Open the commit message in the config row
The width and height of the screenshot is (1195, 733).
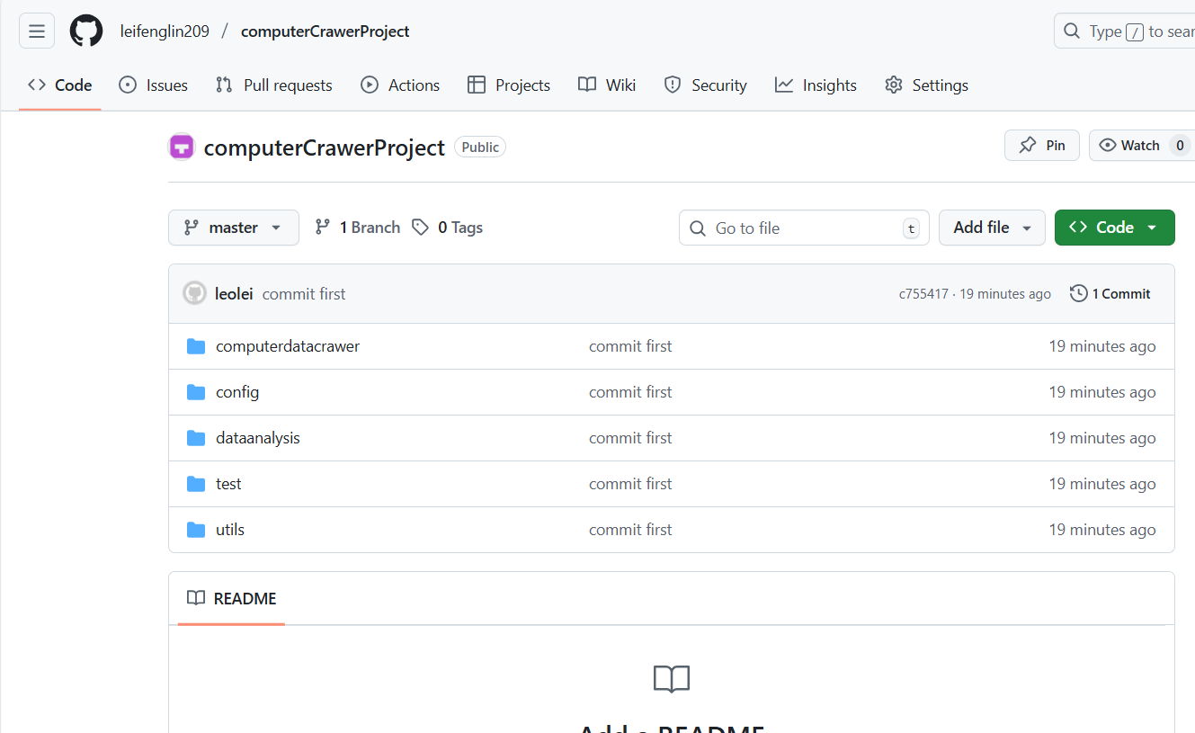[630, 392]
